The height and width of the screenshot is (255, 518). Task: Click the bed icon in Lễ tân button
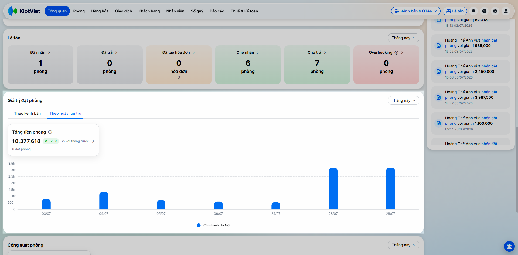(448, 11)
